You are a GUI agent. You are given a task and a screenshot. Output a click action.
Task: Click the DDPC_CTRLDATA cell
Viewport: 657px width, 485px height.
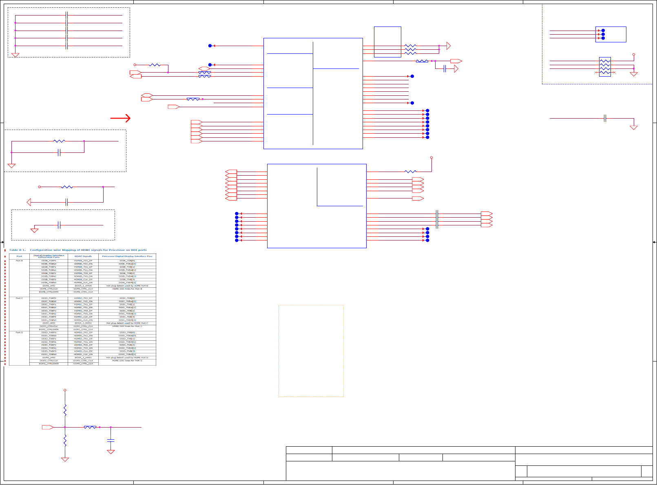pos(49,329)
